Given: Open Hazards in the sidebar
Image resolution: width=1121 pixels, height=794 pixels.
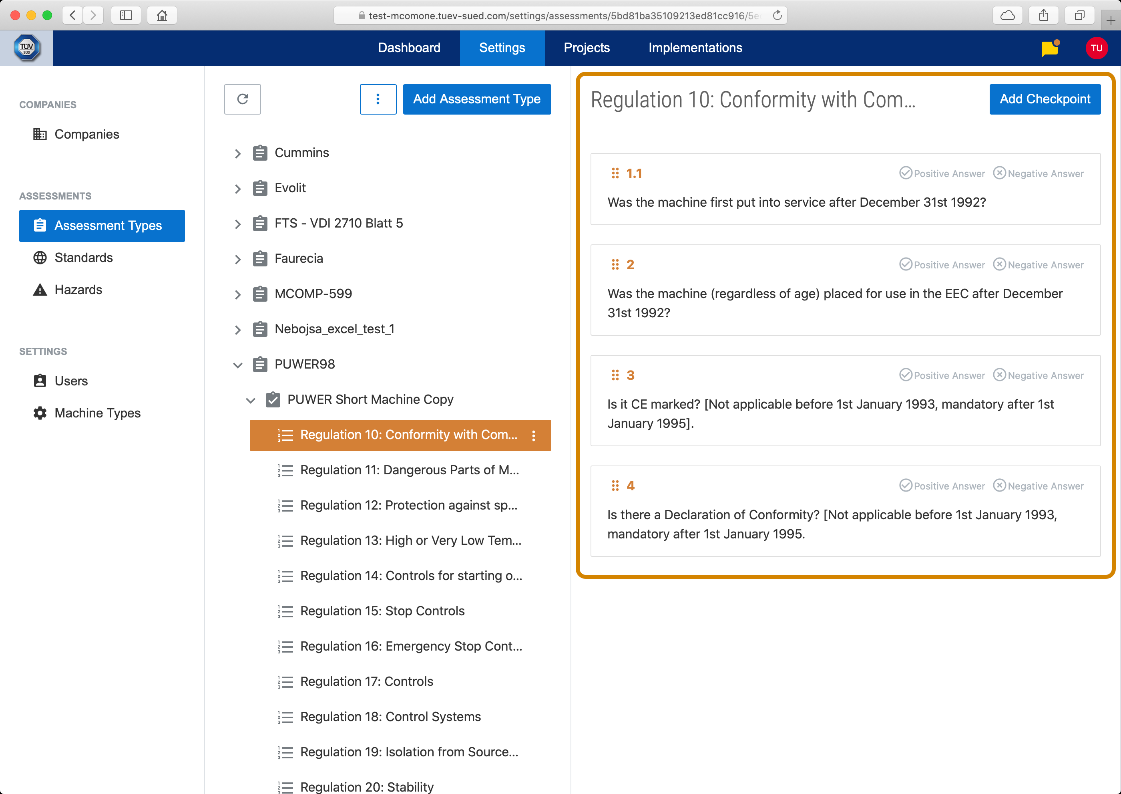Looking at the screenshot, I should [x=78, y=290].
